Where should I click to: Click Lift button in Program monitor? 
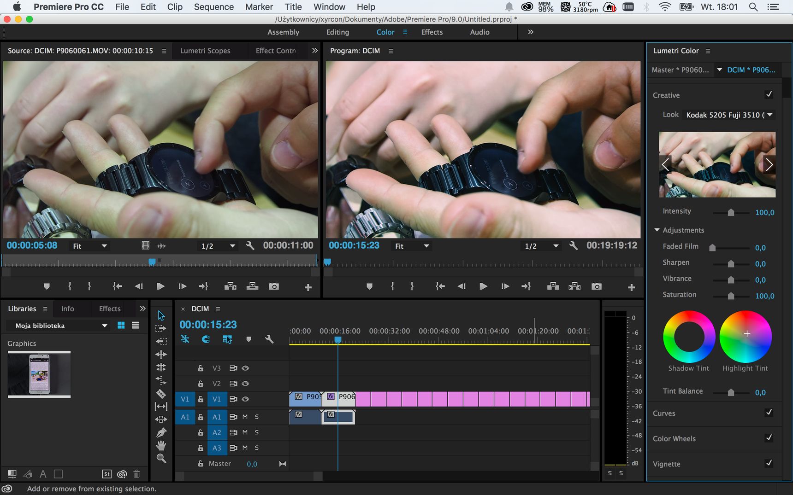click(553, 286)
